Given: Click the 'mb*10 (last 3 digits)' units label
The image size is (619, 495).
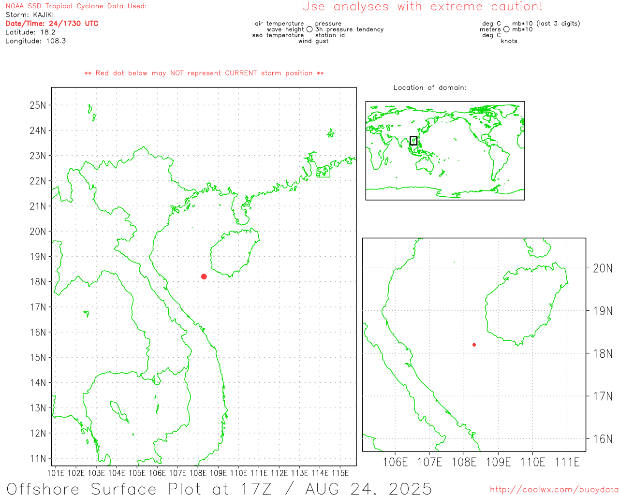Looking at the screenshot, I should pos(546,24).
